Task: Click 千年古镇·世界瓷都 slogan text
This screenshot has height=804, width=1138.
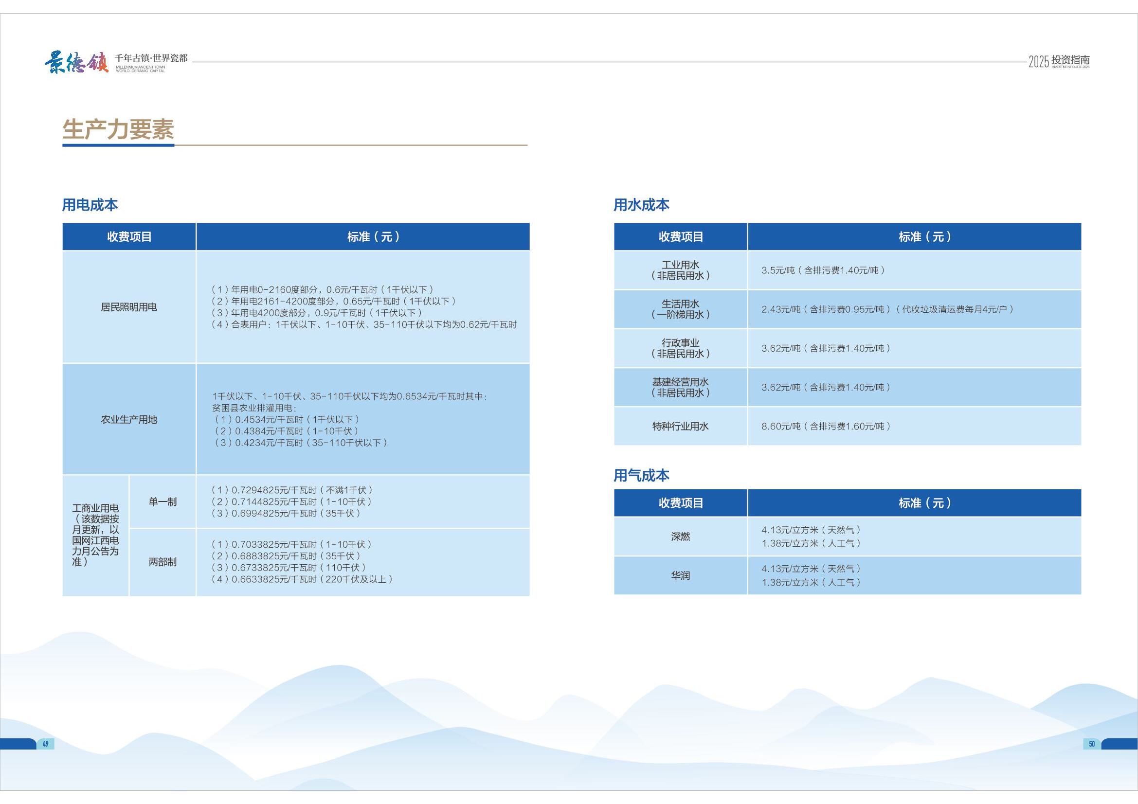Action: coord(151,58)
